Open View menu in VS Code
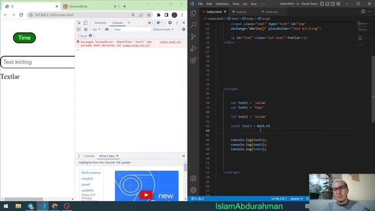Screen dimensions: 375x211 click(236, 4)
